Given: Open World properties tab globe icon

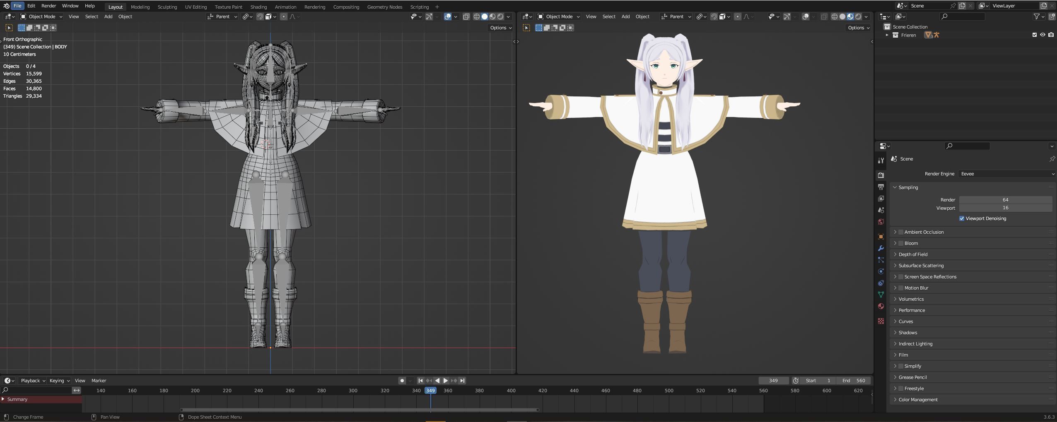Looking at the screenshot, I should [881, 222].
